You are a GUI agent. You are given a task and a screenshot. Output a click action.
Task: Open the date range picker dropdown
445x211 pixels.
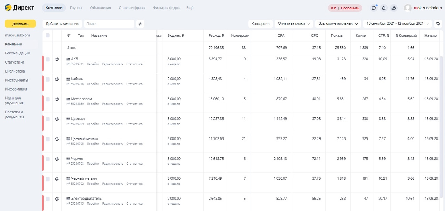397,24
